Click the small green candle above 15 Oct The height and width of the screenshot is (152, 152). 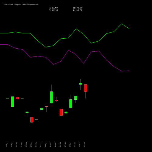tap(81, 84)
